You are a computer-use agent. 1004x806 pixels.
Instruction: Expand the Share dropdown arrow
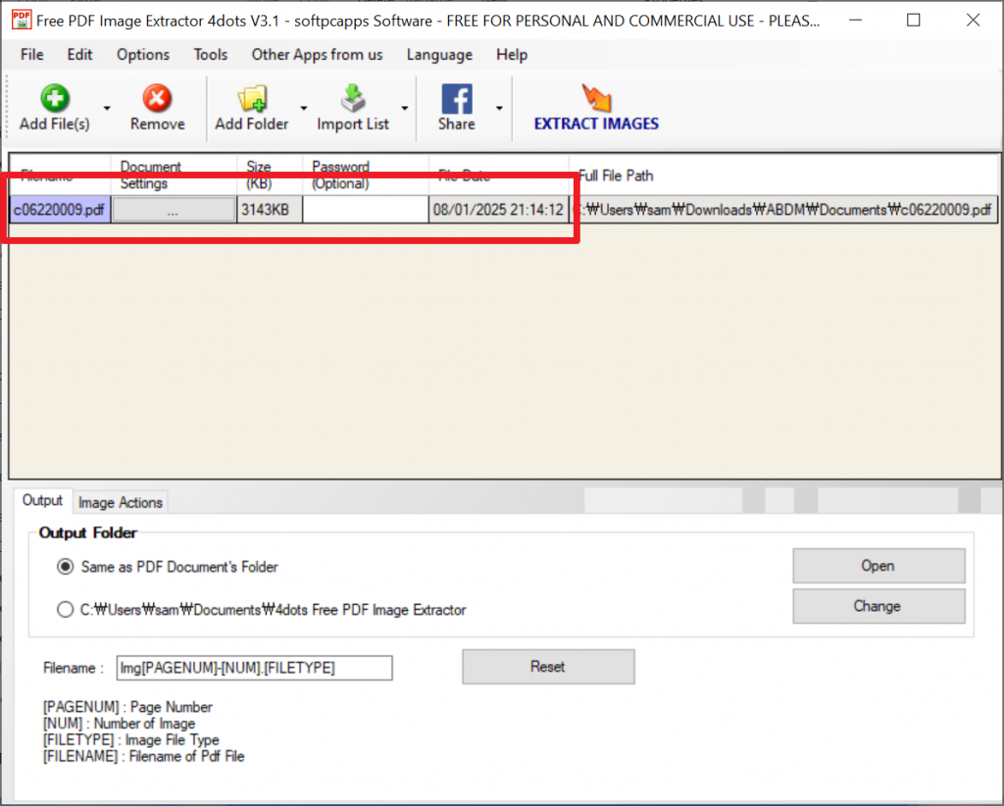(499, 108)
